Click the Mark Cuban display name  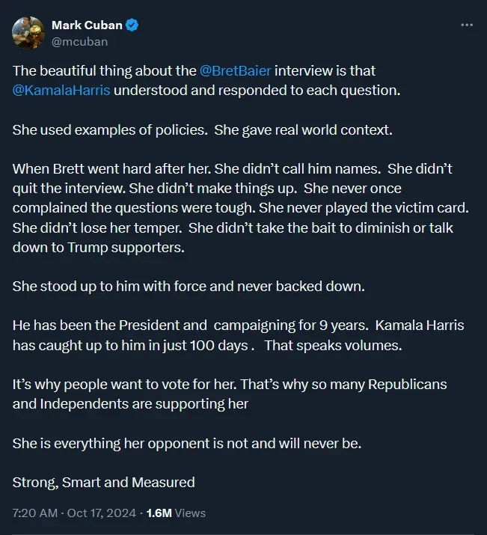point(87,25)
